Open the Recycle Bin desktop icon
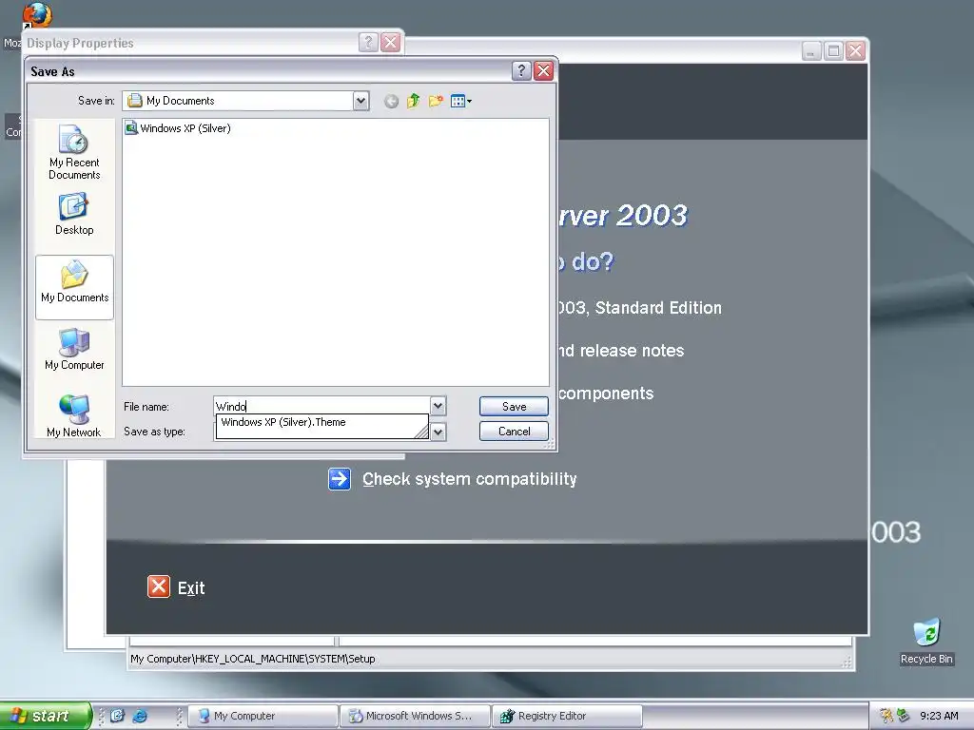Screen dimensions: 974x730 coord(926,641)
